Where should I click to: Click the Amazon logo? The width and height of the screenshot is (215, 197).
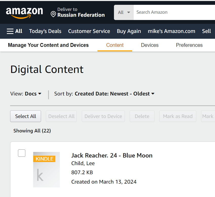[x=24, y=12]
